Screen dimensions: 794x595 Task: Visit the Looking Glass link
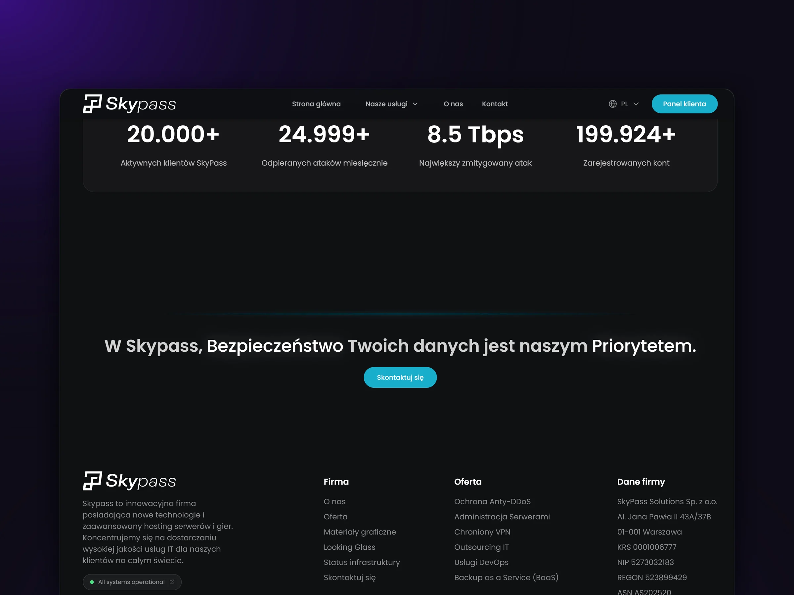click(x=349, y=547)
